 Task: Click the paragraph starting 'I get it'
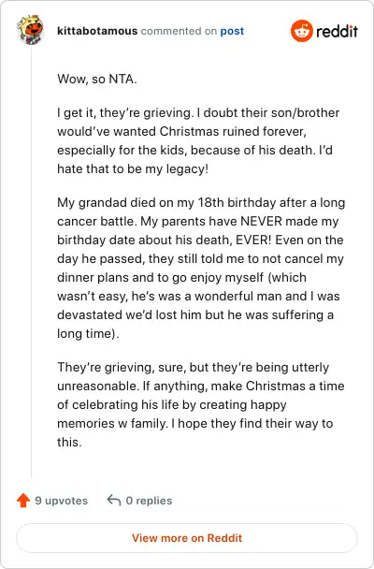click(x=198, y=140)
